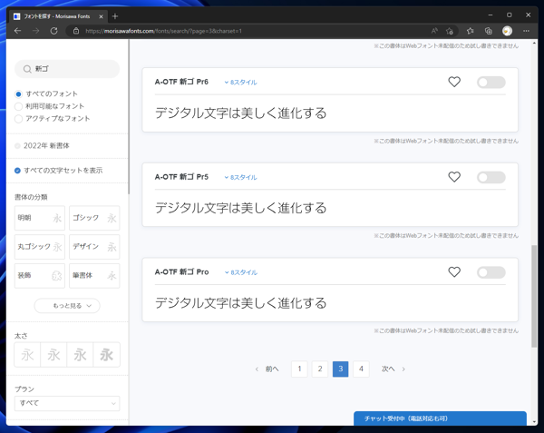Open the read aloud icon in address bar
Screen dimensions: 544x433
(x=434, y=31)
